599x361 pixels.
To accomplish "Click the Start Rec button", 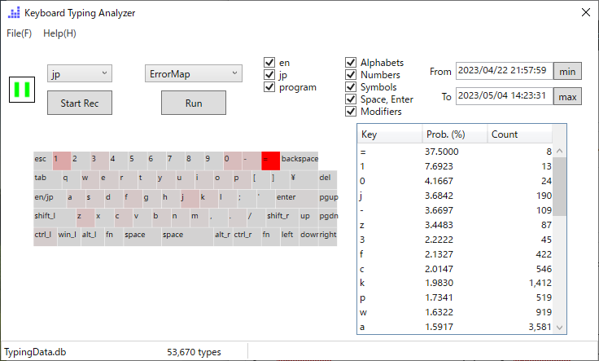I will 80,103.
